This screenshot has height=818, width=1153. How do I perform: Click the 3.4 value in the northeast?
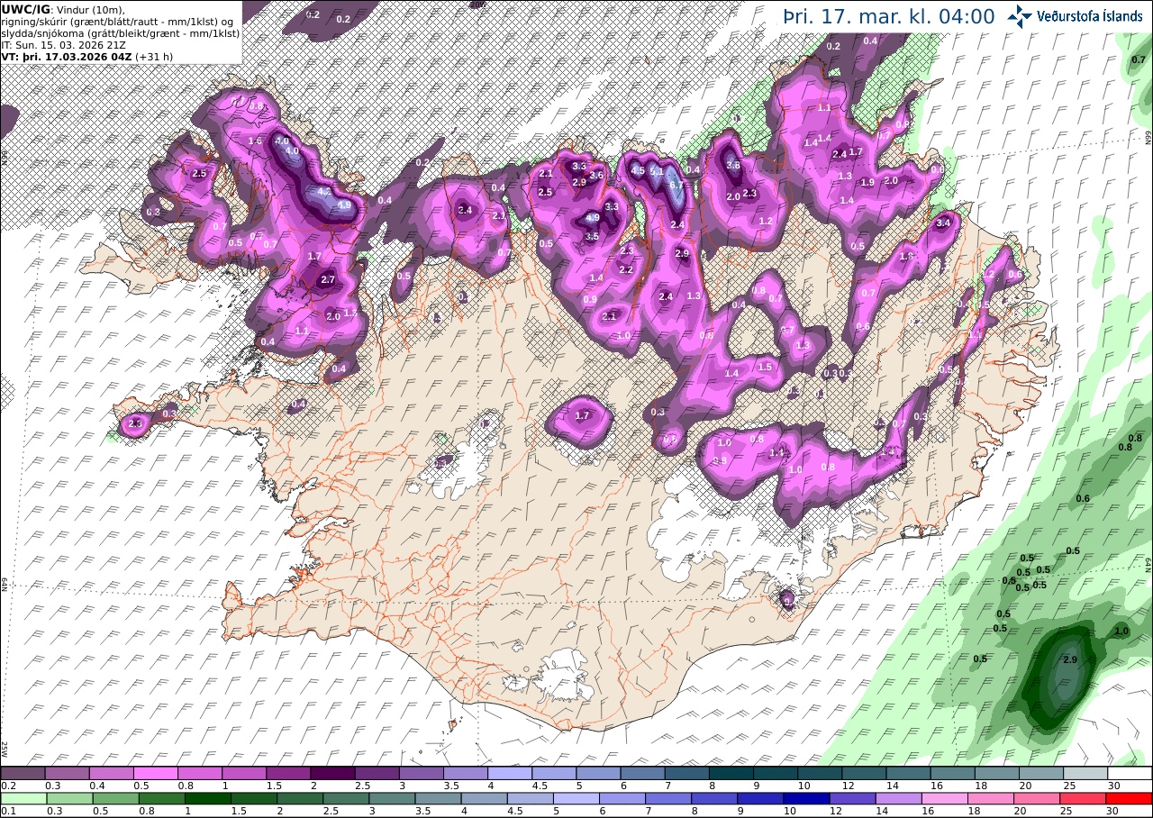click(944, 223)
